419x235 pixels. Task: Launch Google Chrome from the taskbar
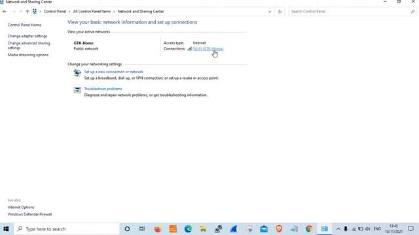[x=309, y=229]
